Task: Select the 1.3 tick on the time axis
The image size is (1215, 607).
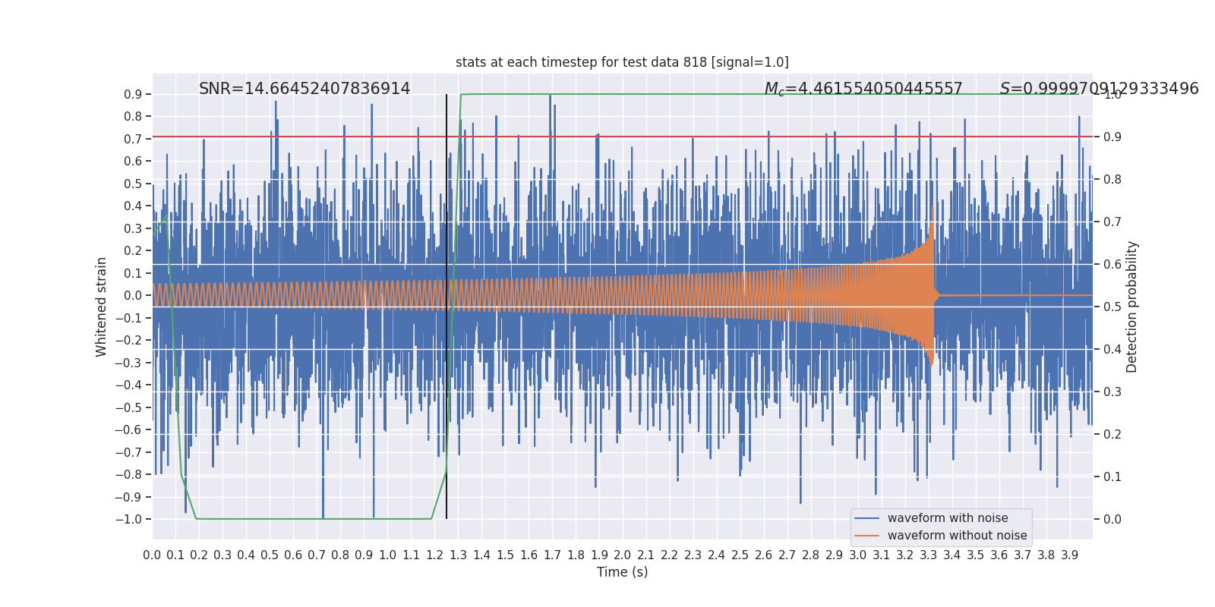Action: (x=458, y=555)
